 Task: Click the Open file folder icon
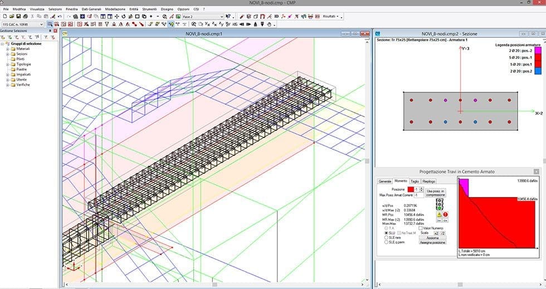click(x=13, y=17)
